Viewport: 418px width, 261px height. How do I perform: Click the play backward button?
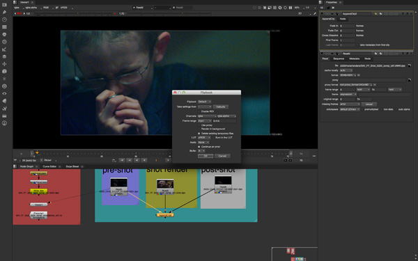click(144, 160)
